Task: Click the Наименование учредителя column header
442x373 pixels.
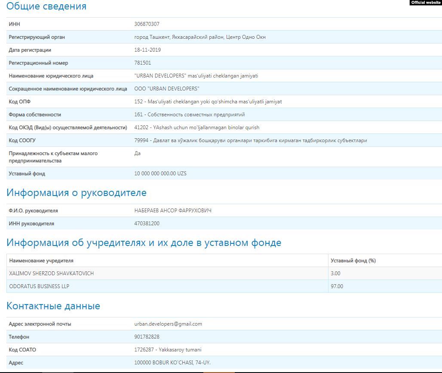Action: [x=41, y=261]
